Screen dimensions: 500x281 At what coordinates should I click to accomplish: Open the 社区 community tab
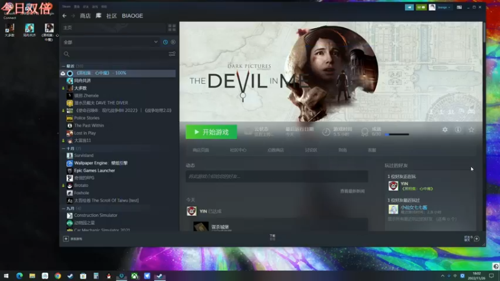112,16
